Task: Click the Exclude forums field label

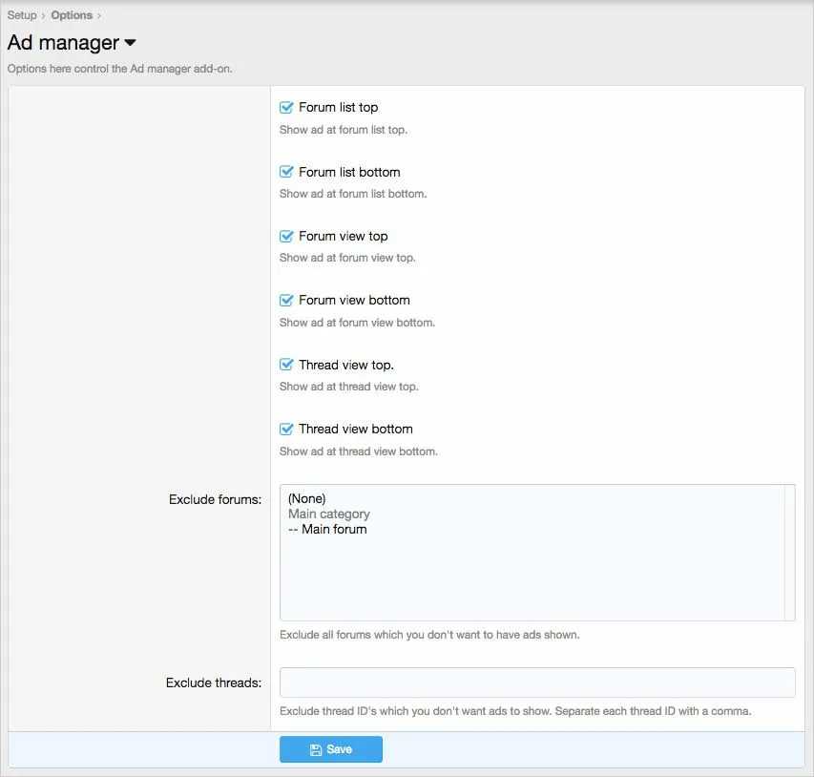Action: coord(215,499)
